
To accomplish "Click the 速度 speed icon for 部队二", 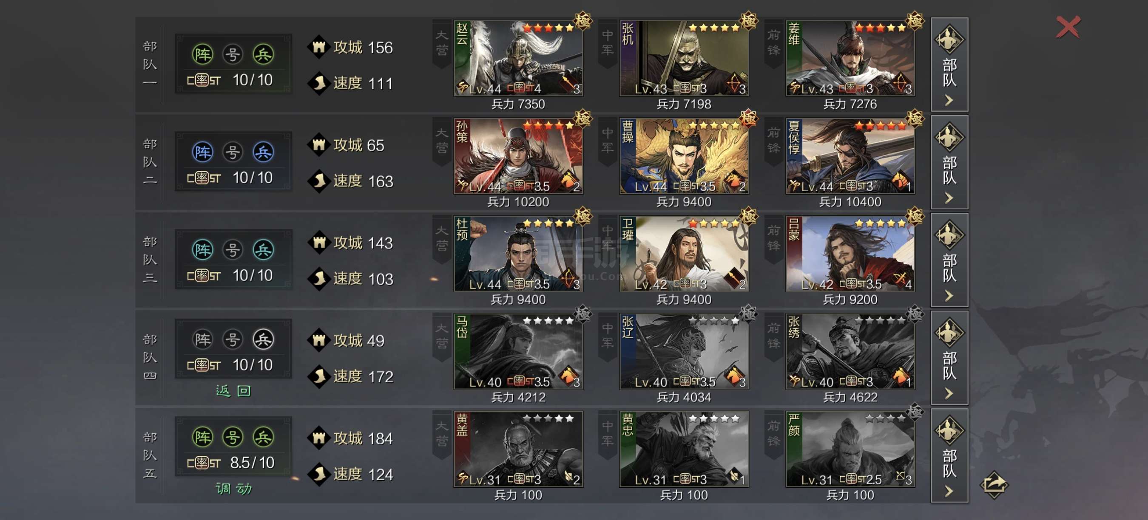I will click(x=318, y=181).
